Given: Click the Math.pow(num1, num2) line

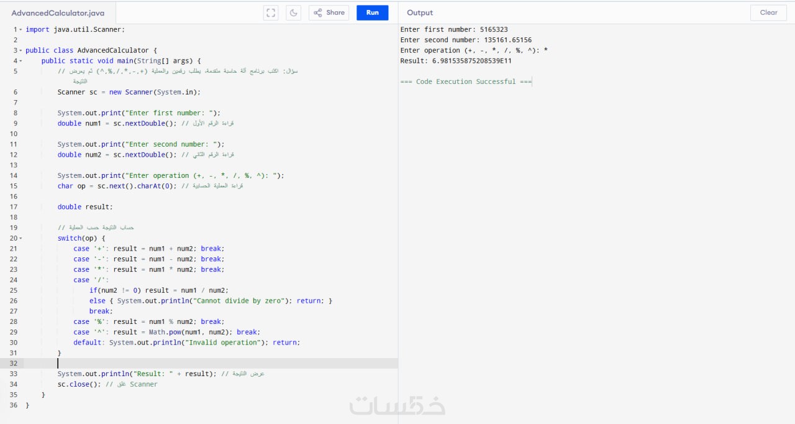Looking at the screenshot, I should point(167,332).
